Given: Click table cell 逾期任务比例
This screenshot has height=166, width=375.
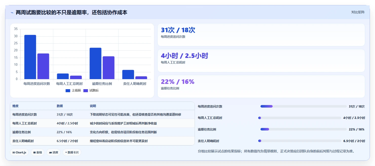Looking at the screenshot, I should pyautogui.click(x=22, y=132).
